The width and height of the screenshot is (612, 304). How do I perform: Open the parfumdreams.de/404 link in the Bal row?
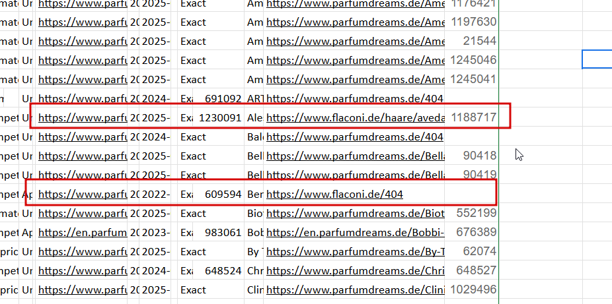(354, 137)
